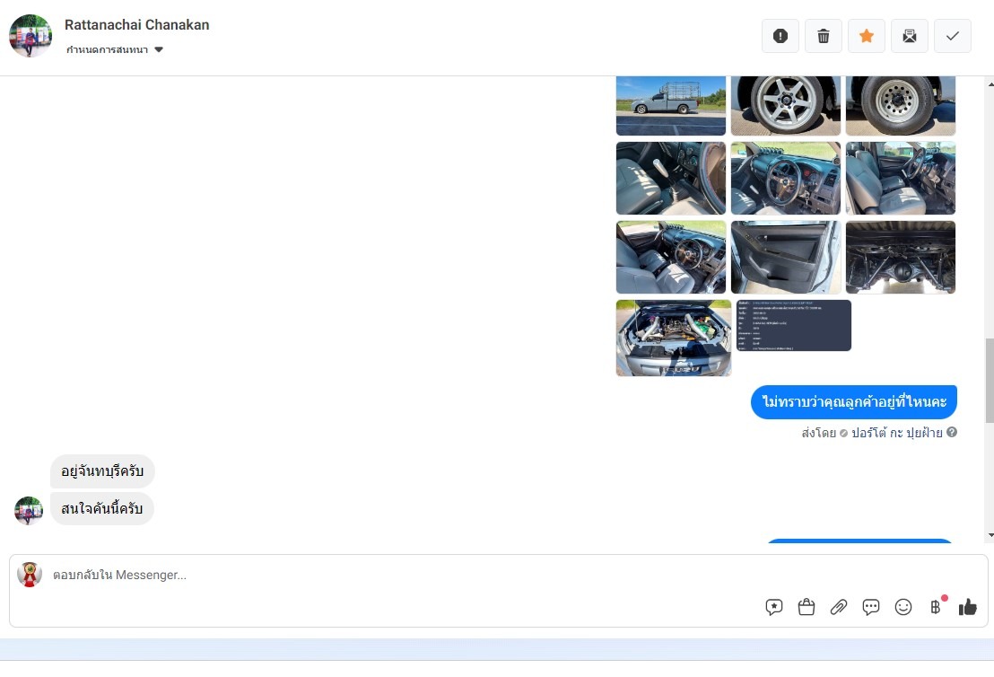Open the shop bag products icon
Screen dimensions: 994x677
pos(807,607)
